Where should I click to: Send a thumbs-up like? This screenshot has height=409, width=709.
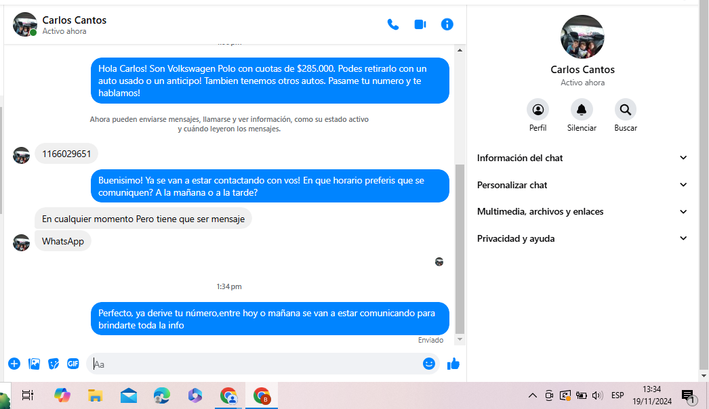(x=453, y=364)
